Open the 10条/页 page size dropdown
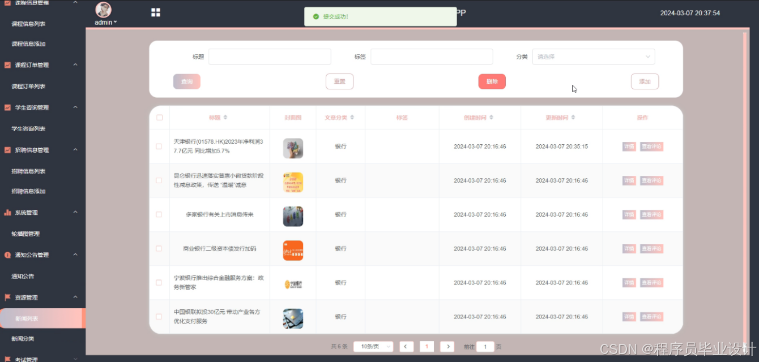This screenshot has width=759, height=362. pyautogui.click(x=373, y=346)
